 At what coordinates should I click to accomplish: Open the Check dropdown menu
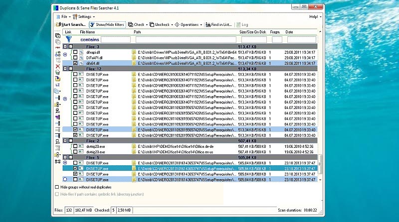point(137,24)
